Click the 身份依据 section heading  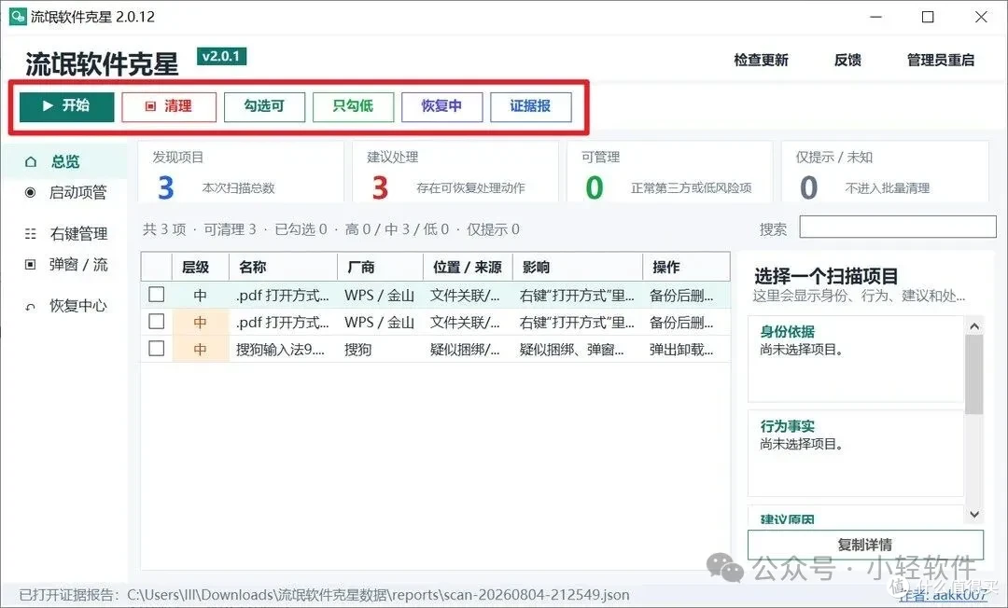pos(788,332)
